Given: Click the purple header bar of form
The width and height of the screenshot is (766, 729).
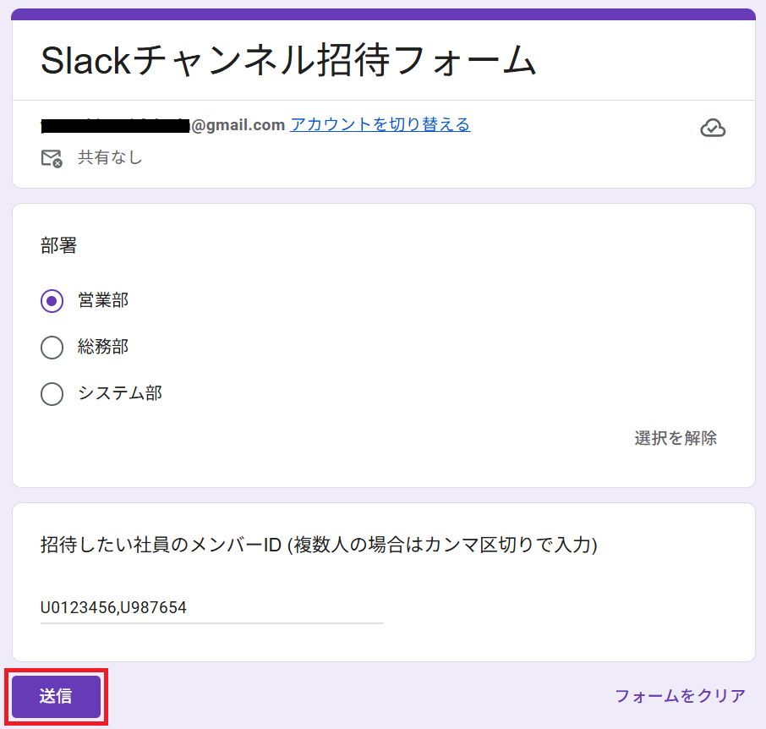Looking at the screenshot, I should tap(384, 14).
